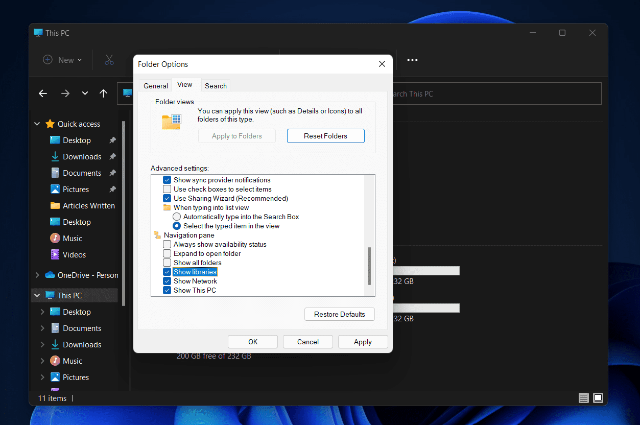Click the Cut scissors icon in toolbar
Viewport: 640px width, 425px height.
tap(109, 60)
